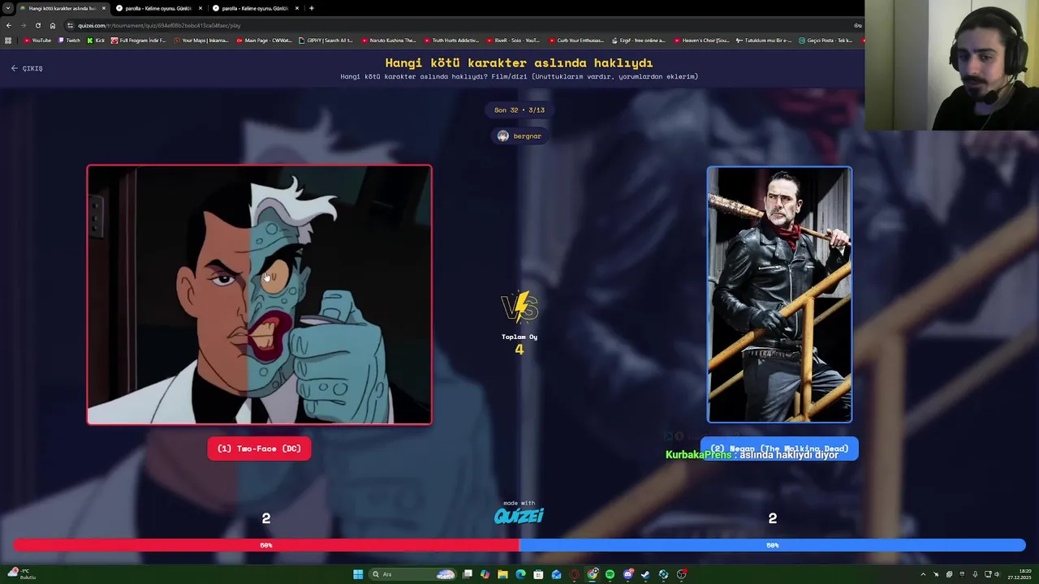Click the red 50% vote bar

[266, 545]
